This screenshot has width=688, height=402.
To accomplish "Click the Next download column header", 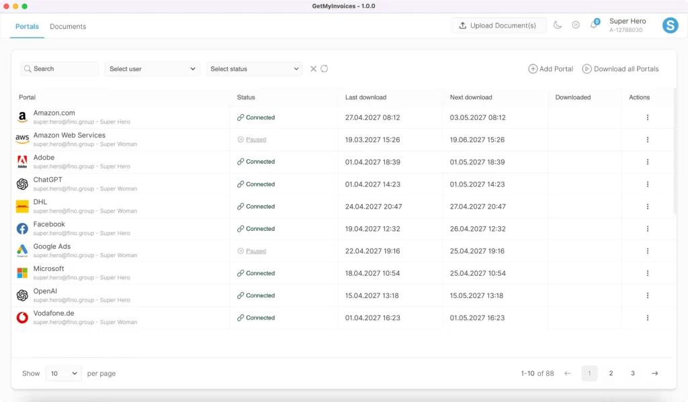I will [x=471, y=97].
